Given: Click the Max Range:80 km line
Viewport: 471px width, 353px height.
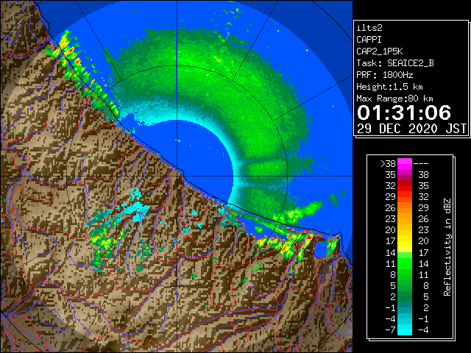Looking at the screenshot, I should pos(394,99).
